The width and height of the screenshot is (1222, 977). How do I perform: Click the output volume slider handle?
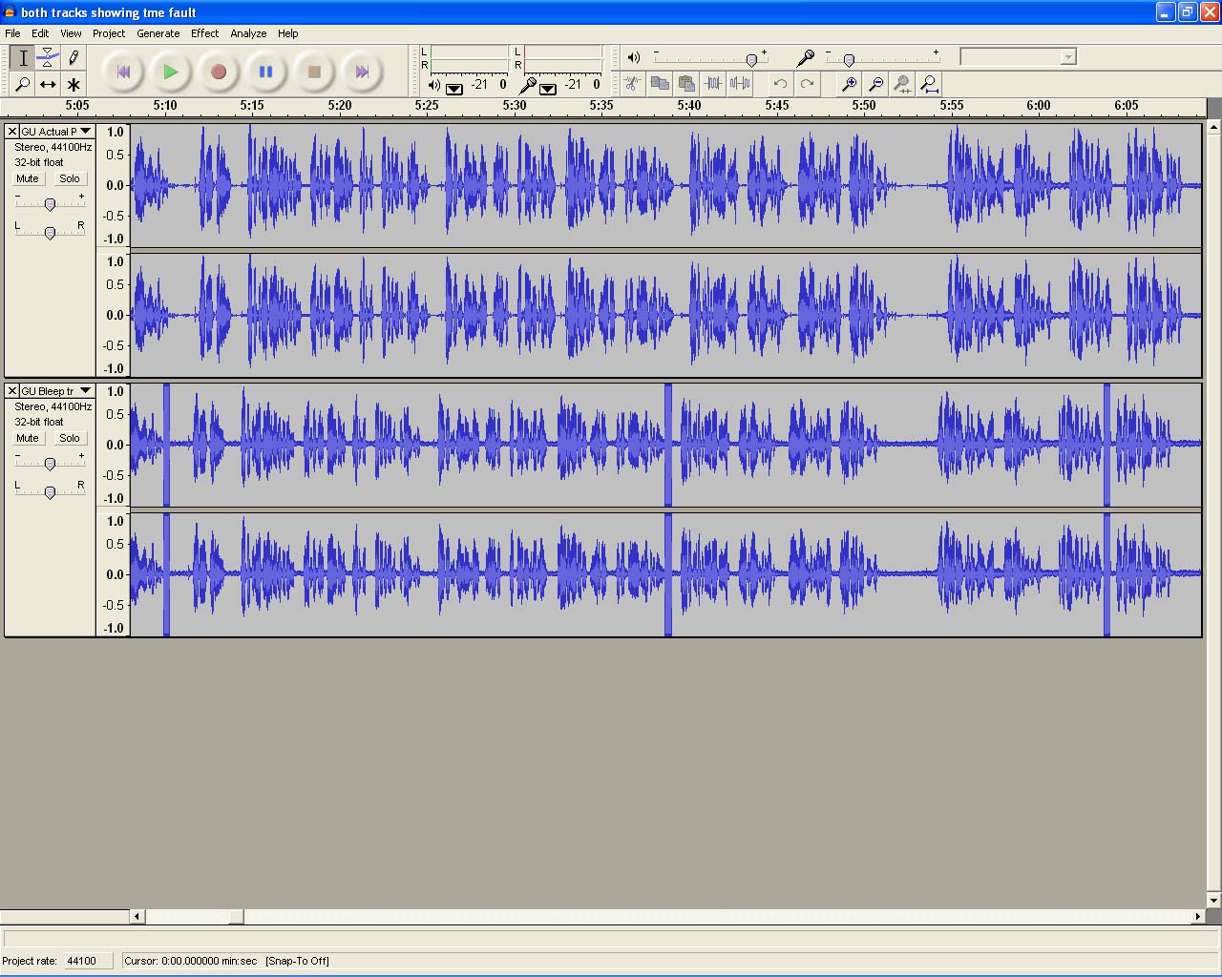click(751, 60)
